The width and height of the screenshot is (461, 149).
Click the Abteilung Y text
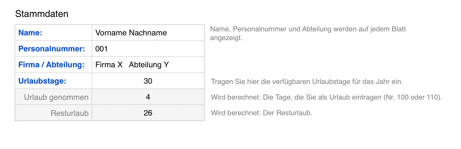click(149, 65)
